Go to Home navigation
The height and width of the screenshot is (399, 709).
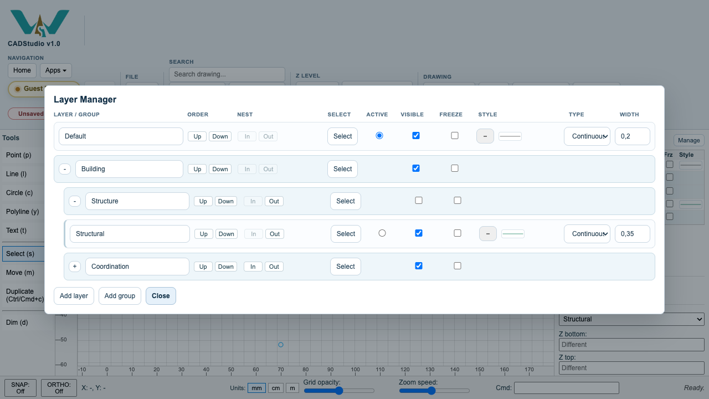pos(22,70)
